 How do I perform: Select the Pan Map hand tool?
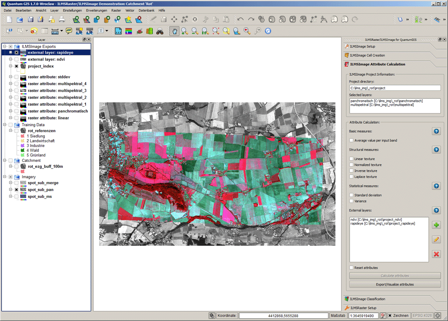pyautogui.click(x=175, y=31)
